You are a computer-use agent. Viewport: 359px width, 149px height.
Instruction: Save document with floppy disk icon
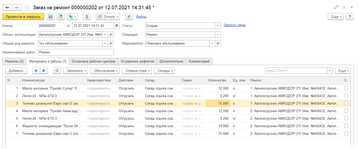pos(50,16)
